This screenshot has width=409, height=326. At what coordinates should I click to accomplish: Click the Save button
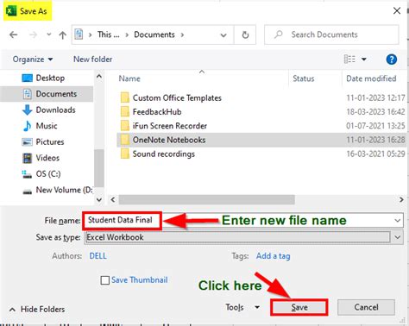[299, 307]
